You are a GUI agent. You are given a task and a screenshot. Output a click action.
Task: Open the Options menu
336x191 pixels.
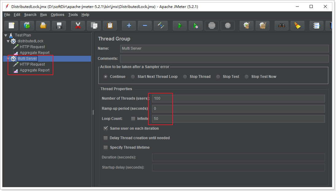57,15
